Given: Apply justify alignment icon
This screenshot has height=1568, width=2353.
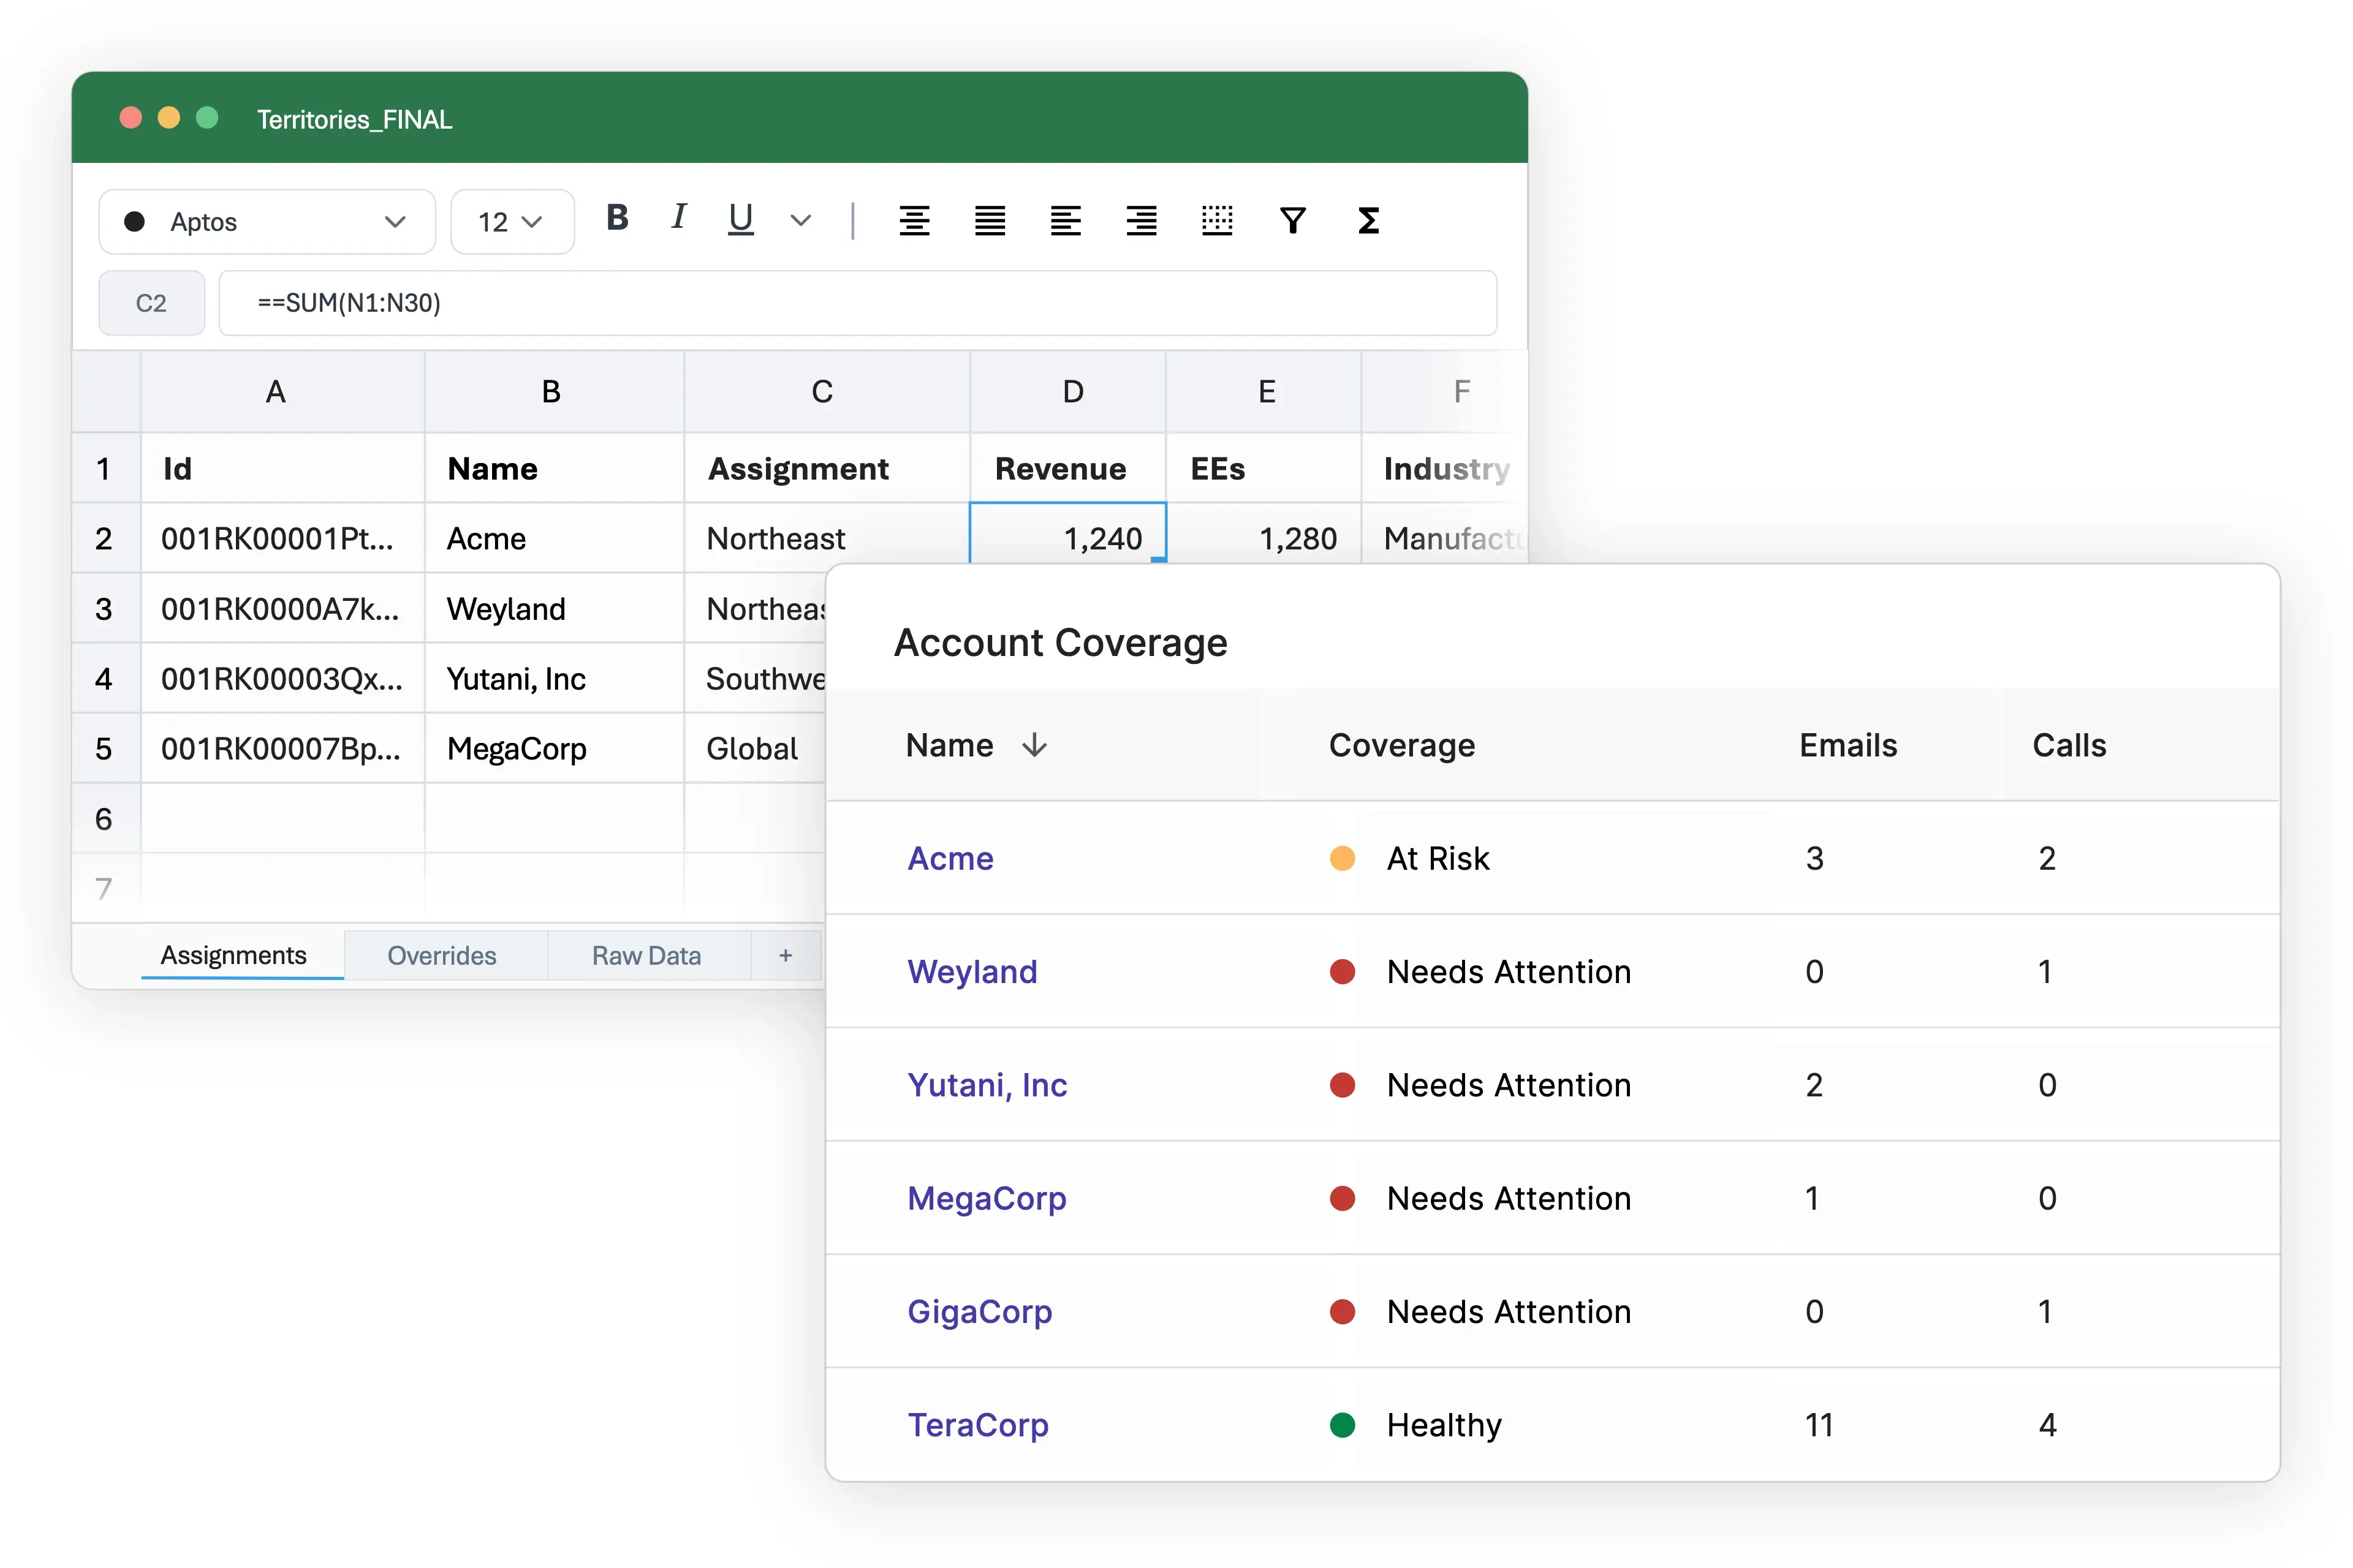Looking at the screenshot, I should pyautogui.click(x=990, y=221).
